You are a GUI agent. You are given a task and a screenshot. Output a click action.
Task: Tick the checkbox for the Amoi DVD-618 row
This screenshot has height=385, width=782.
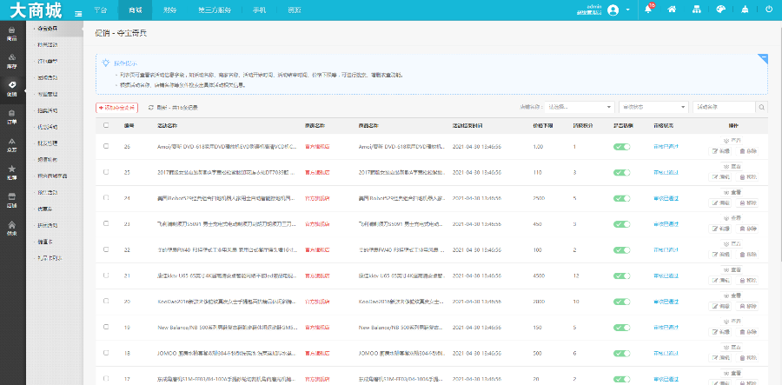(106, 146)
